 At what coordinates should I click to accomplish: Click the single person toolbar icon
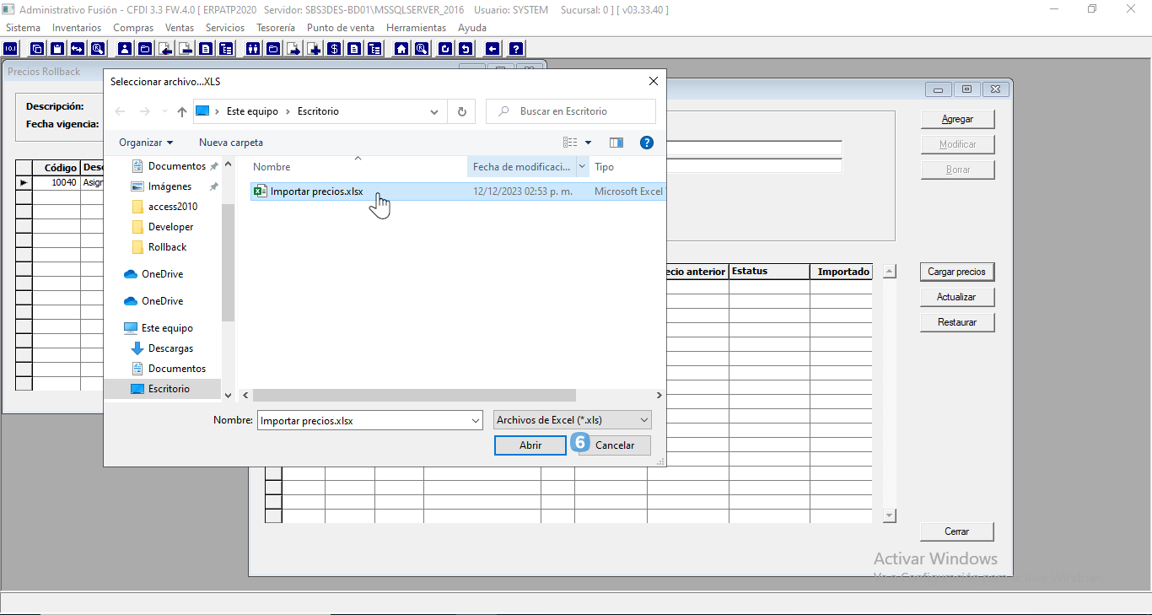coord(125,49)
